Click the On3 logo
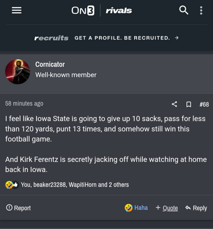This screenshot has height=229, width=213. click(83, 11)
